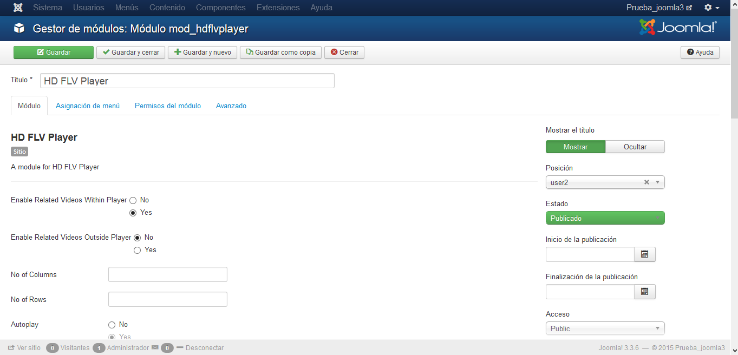Open the Estado Publicado dropdown

605,218
